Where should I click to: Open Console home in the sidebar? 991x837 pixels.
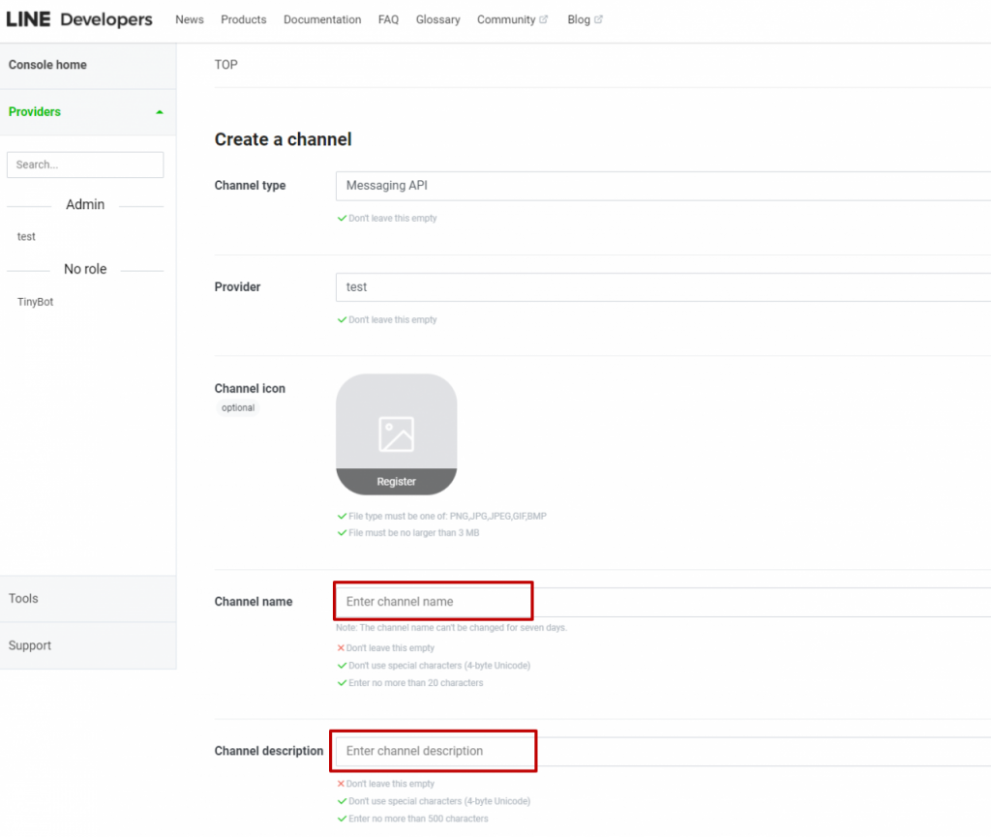[47, 65]
